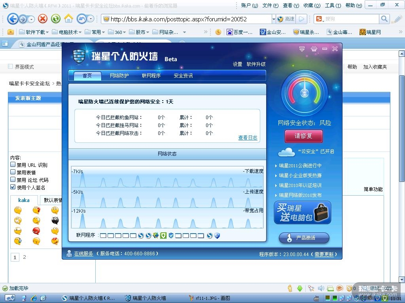
Task: Click the green plus program icon in 联网程序
Action: (163, 236)
